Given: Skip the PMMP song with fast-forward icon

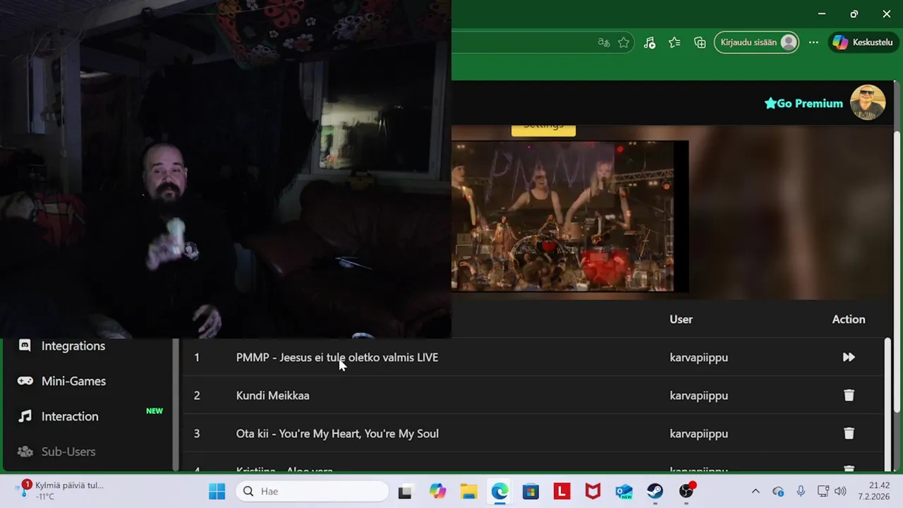Looking at the screenshot, I should pyautogui.click(x=849, y=358).
